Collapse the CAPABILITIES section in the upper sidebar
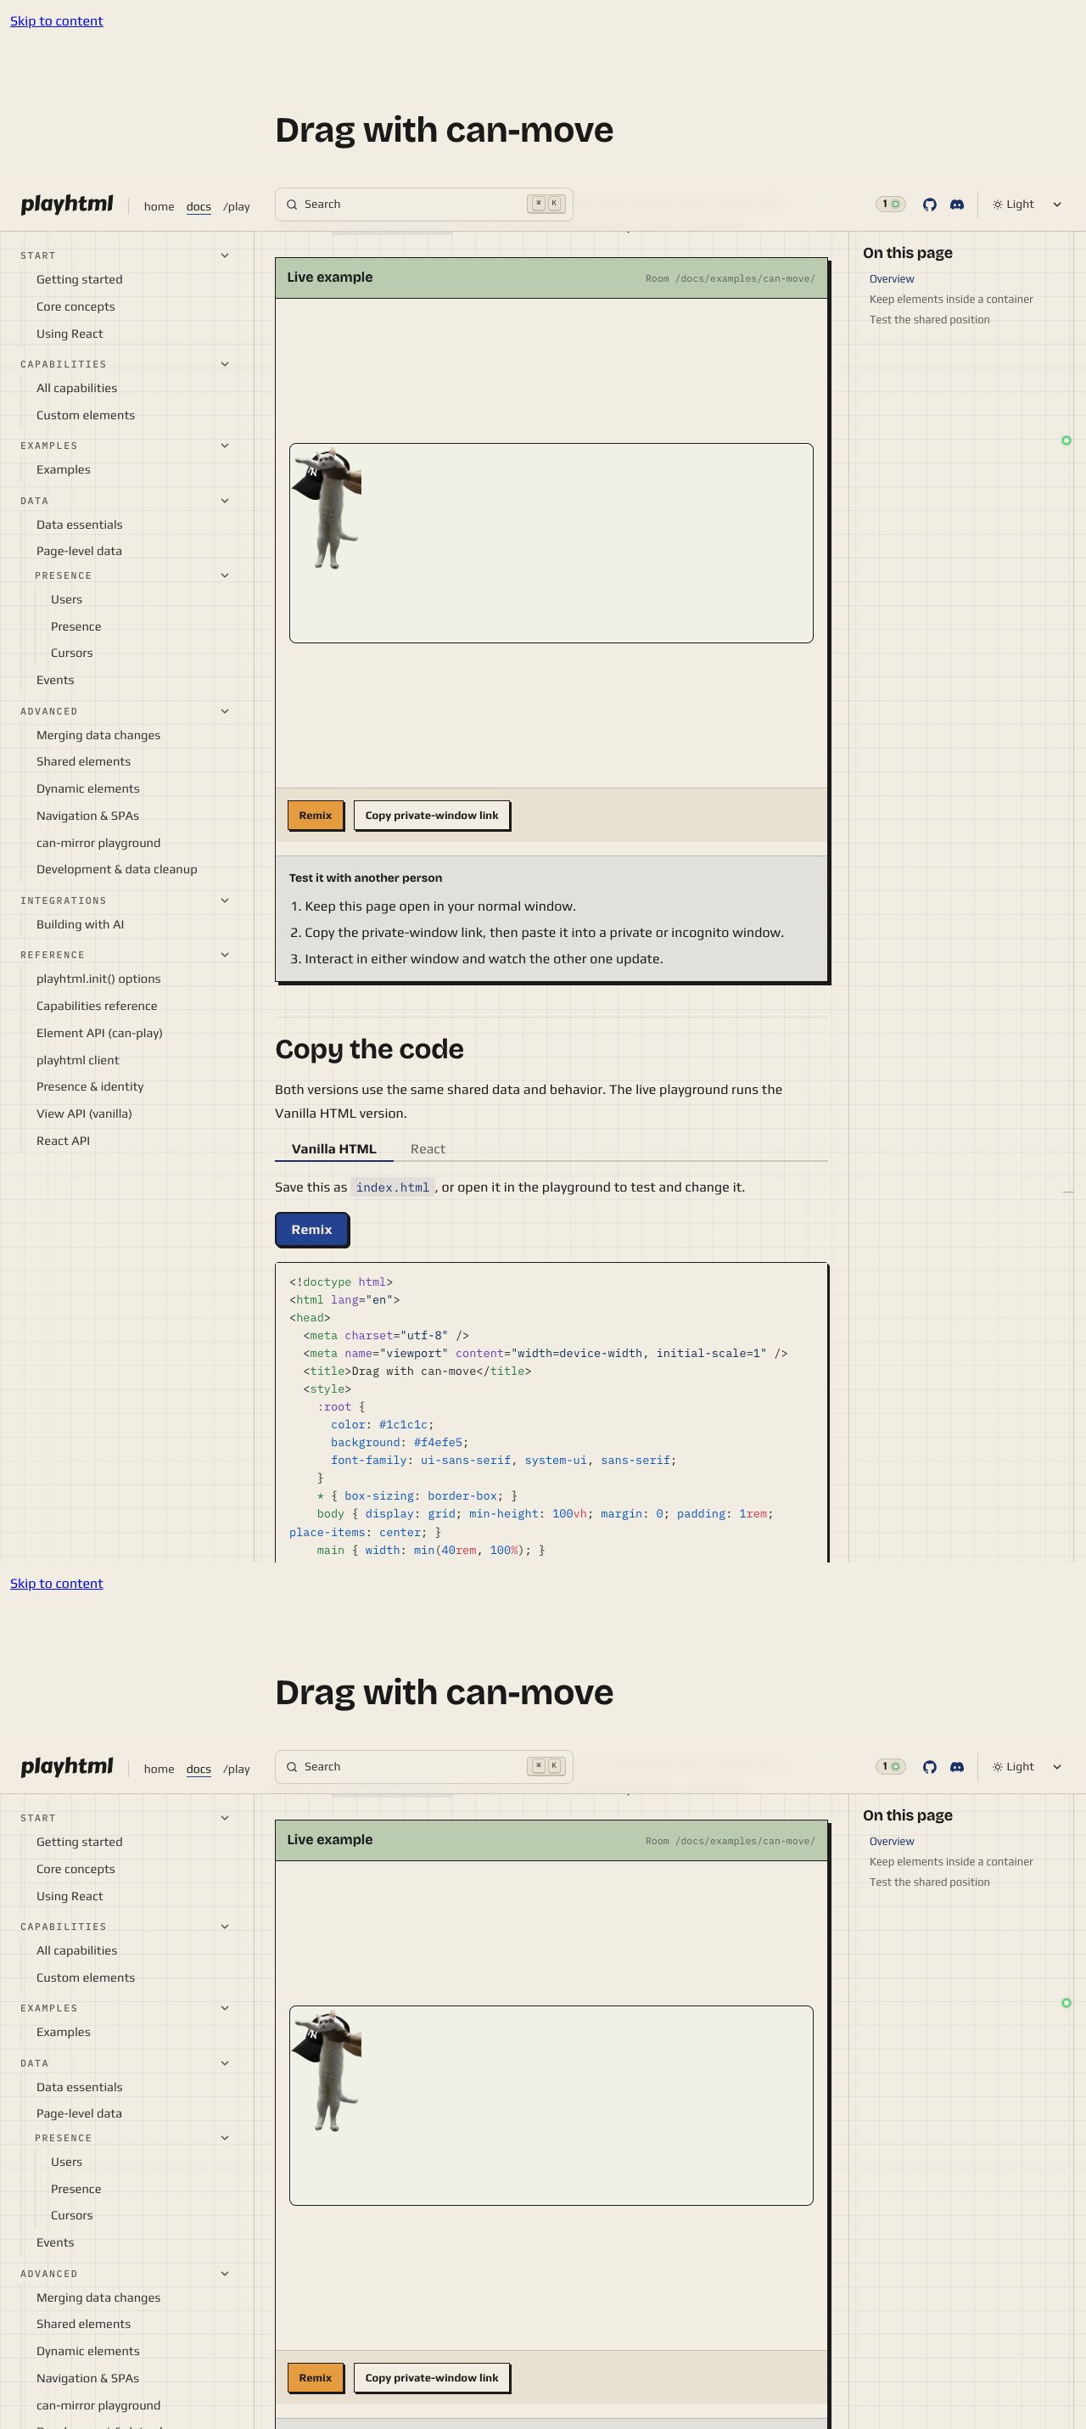Viewport: 1086px width, 2429px height. point(224,364)
